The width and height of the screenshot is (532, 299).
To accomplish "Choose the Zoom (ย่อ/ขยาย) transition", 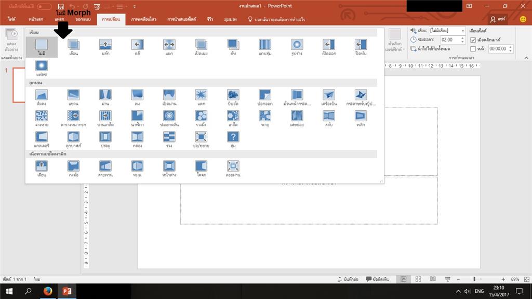I will 201,139.
